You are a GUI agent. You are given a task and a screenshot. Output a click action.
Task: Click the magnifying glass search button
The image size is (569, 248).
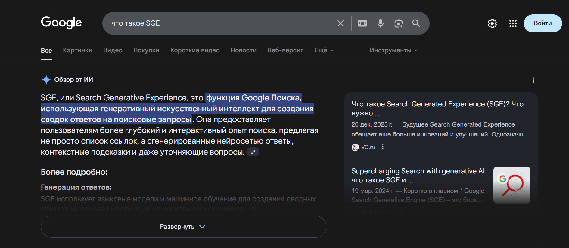pos(416,23)
